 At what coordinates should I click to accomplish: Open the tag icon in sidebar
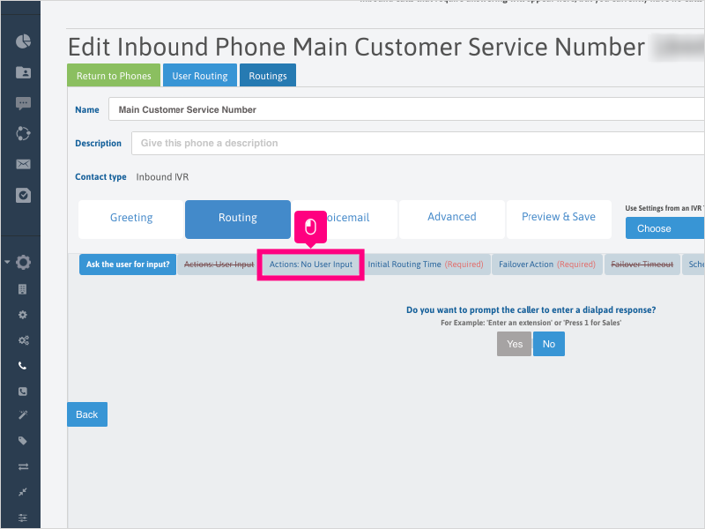[x=23, y=440]
